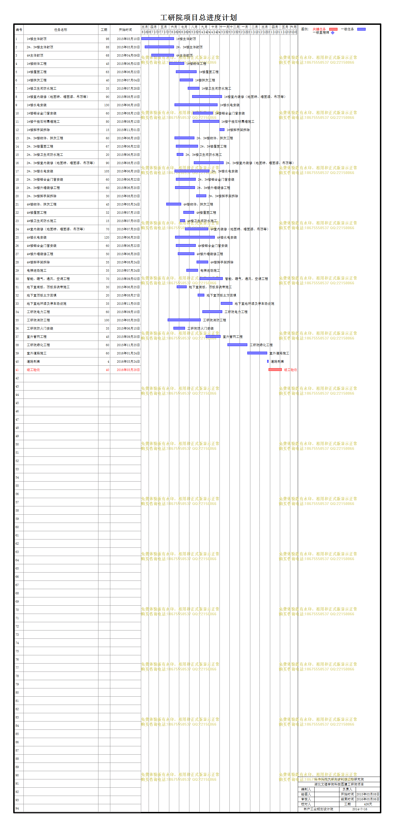The height and width of the screenshot is (826, 394).
Task: Select the Gantt bar for 1#楼脚手架拆除
Action: coord(222,130)
